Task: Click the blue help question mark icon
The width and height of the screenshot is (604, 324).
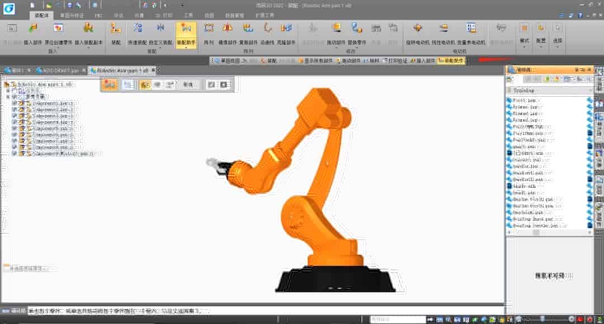Action: (x=580, y=16)
